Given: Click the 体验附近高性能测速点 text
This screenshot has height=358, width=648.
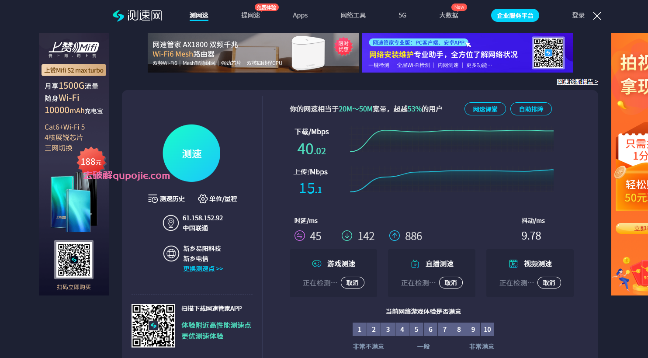Looking at the screenshot, I should pyautogui.click(x=216, y=325).
